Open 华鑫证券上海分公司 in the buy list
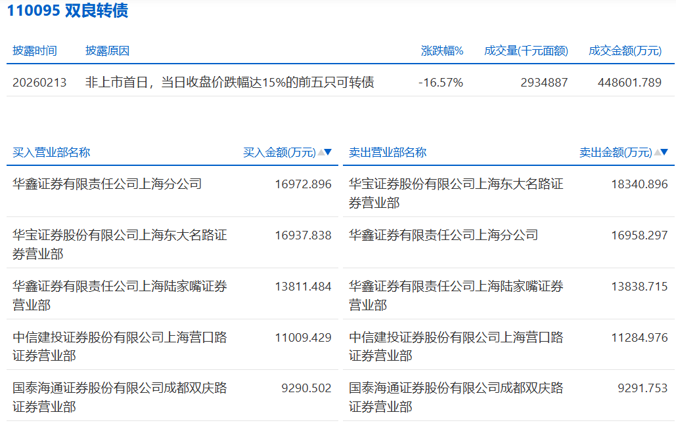The width and height of the screenshot is (676, 425). click(x=107, y=184)
